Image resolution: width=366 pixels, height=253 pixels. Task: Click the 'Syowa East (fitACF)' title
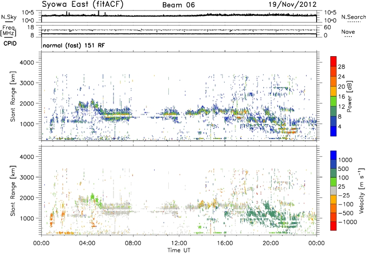click(x=82, y=4)
